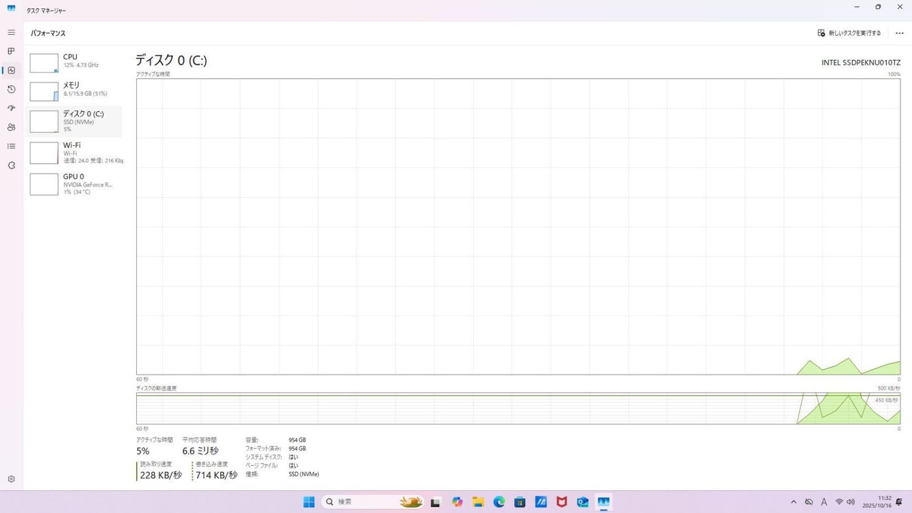Launch Microsoft Edge from the taskbar
This screenshot has width=912, height=513.
(x=499, y=502)
